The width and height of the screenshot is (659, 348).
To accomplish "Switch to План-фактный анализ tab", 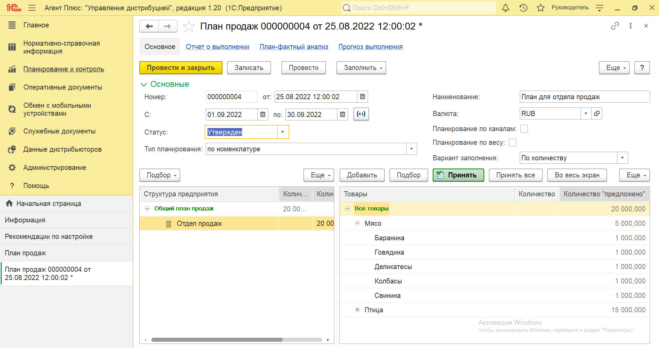I will (x=294, y=47).
